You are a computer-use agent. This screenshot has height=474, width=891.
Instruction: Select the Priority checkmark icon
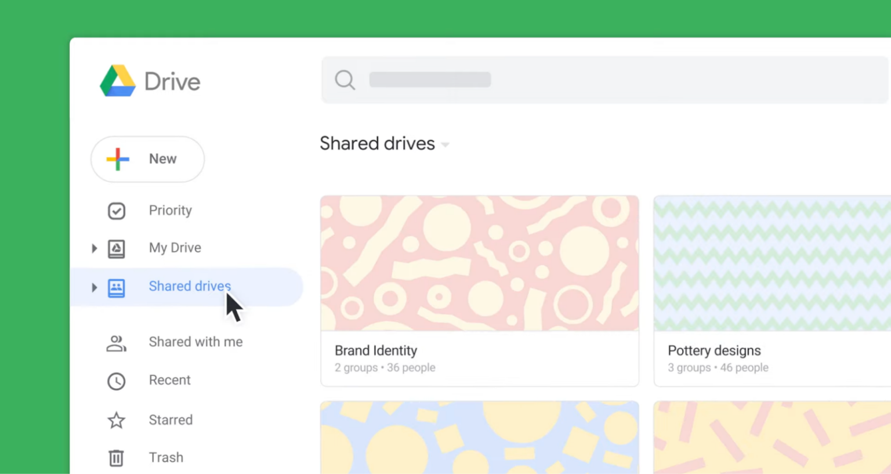[116, 211]
